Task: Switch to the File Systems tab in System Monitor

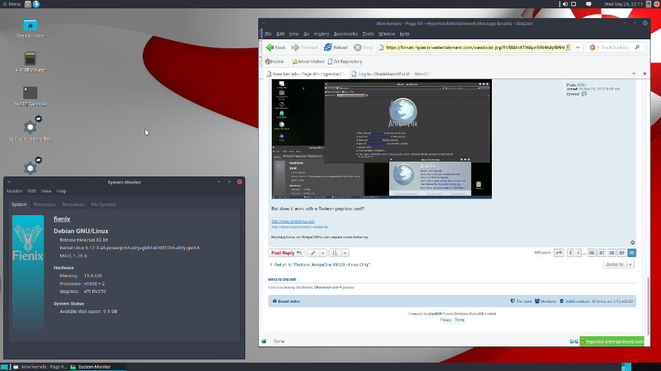Action: coord(104,204)
